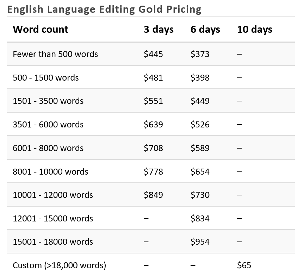298x276 pixels.
Task: Select the "15001 - 18000 words" row label
Action: pyautogui.click(x=53, y=242)
